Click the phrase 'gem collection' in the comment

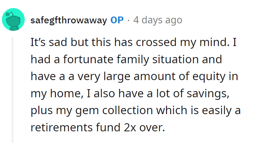tap(114, 111)
